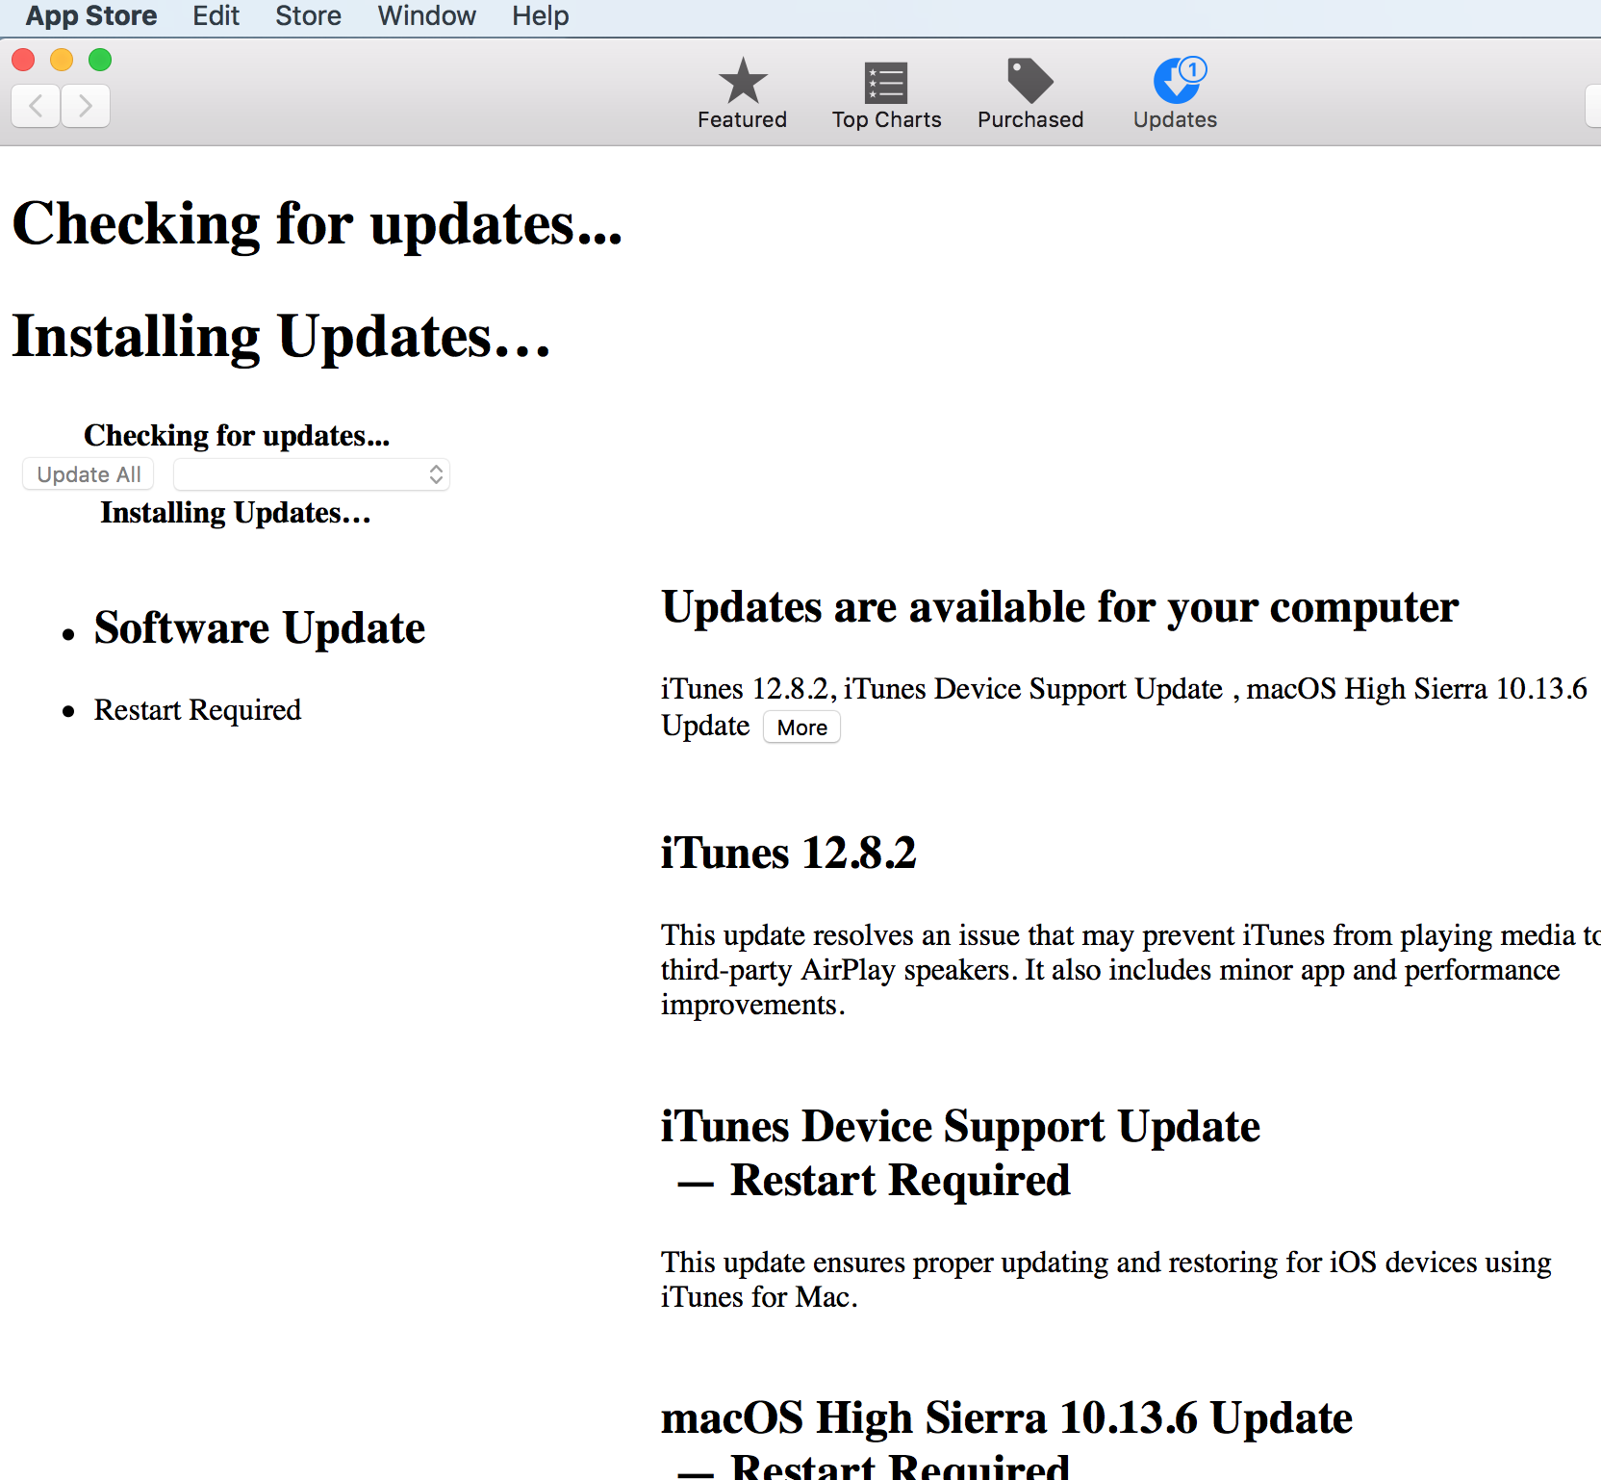Click Restart Required under iTunes Device Support

point(900,1181)
